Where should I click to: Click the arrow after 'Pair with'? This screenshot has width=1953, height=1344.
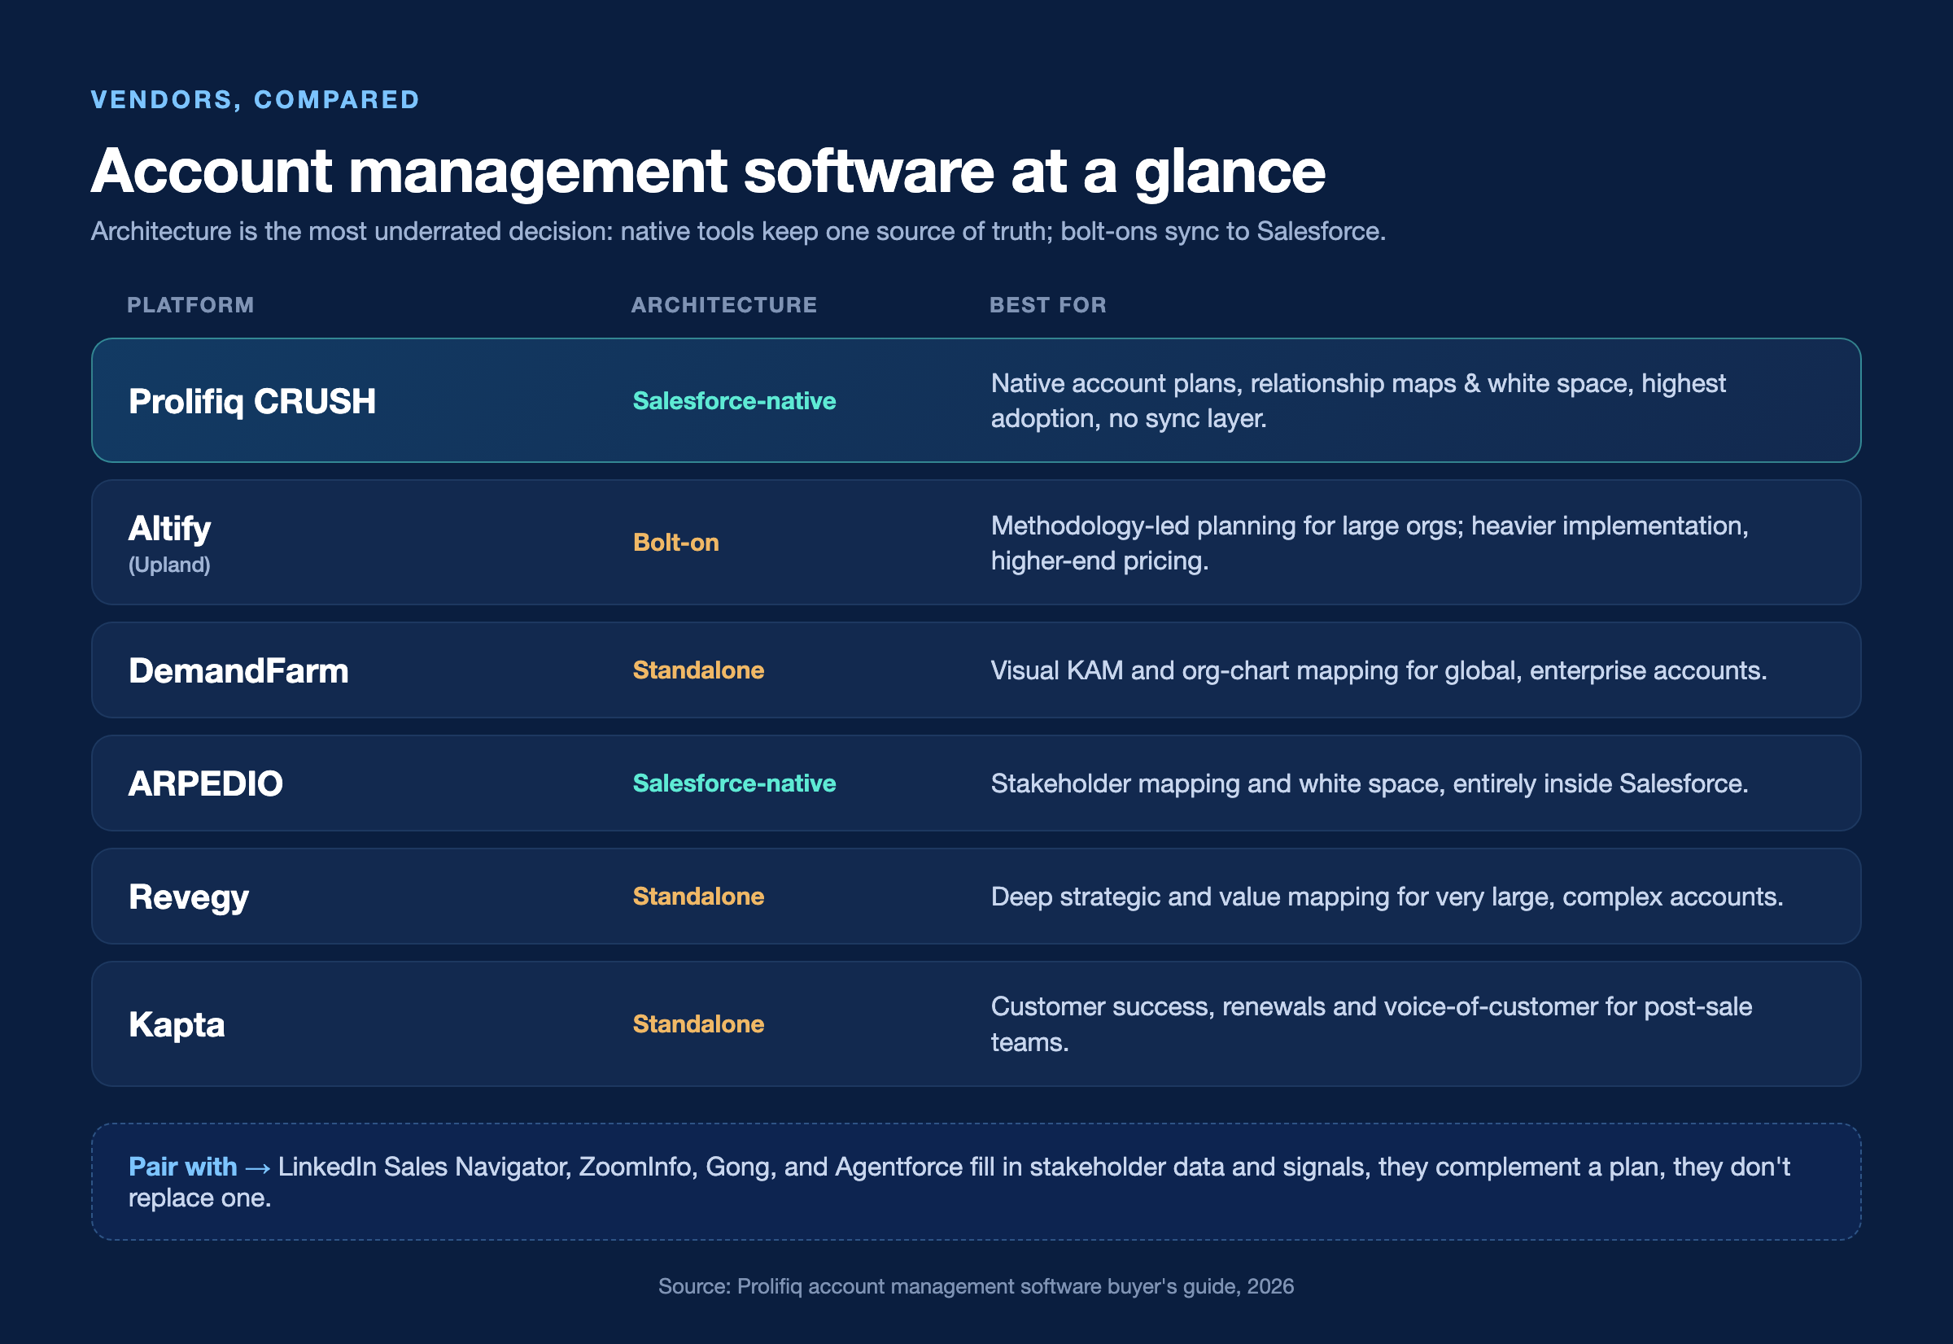(258, 1168)
